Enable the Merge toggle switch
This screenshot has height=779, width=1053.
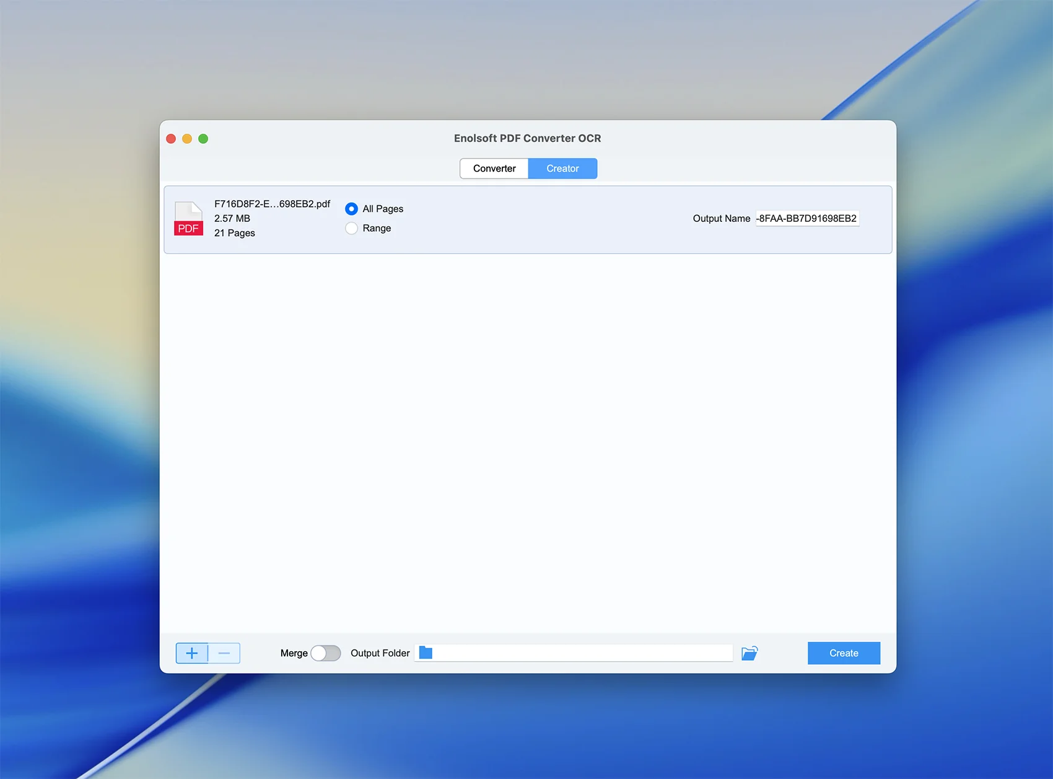[x=325, y=653]
